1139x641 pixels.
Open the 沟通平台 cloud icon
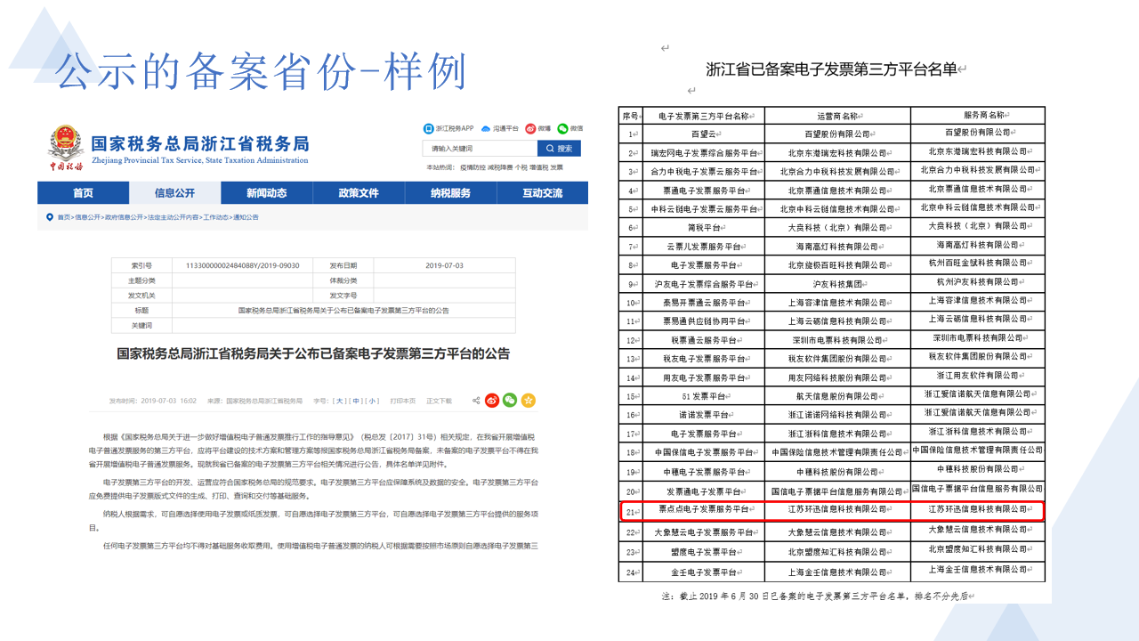click(487, 129)
